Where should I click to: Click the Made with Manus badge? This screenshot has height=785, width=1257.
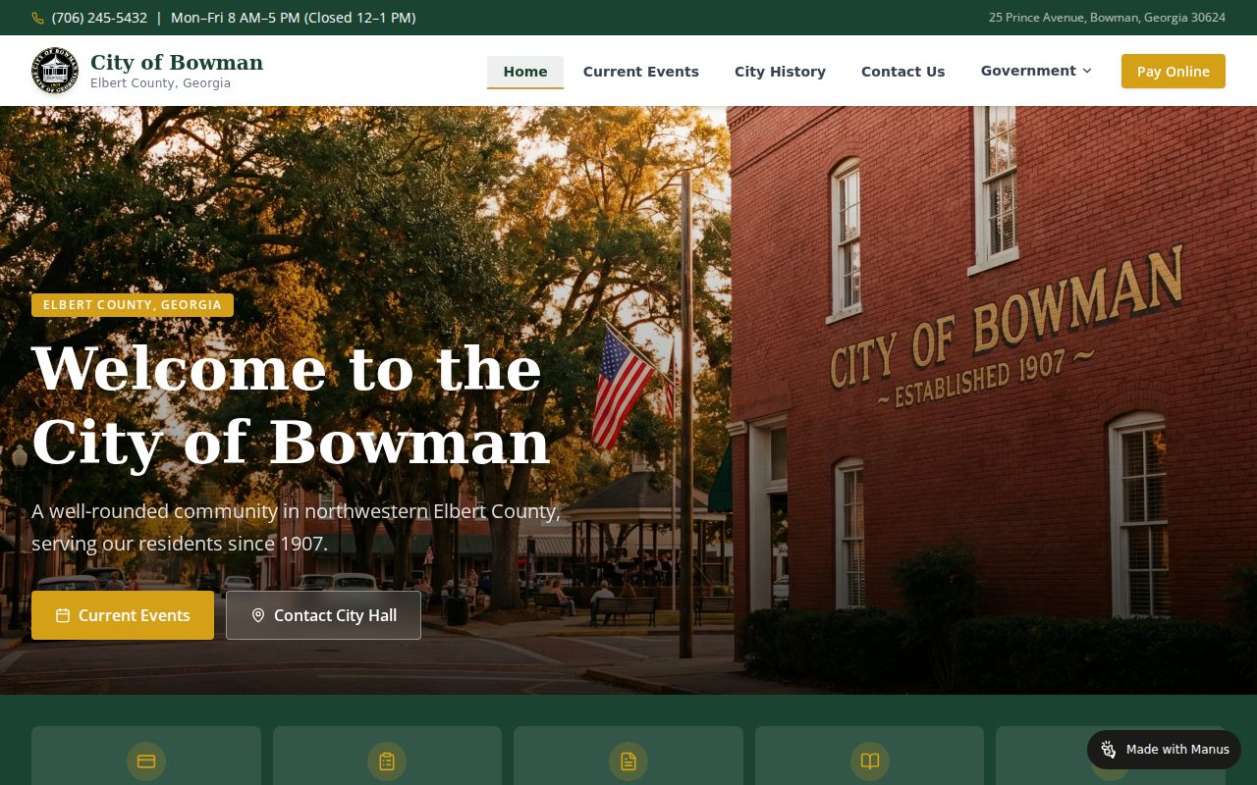point(1164,750)
